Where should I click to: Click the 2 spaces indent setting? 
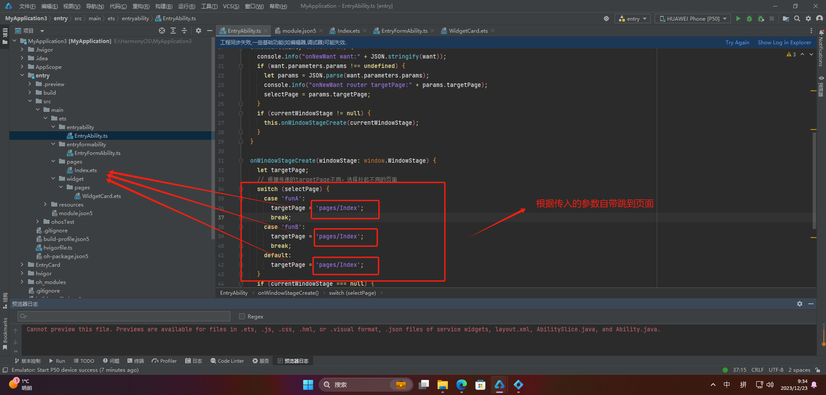[799, 370]
